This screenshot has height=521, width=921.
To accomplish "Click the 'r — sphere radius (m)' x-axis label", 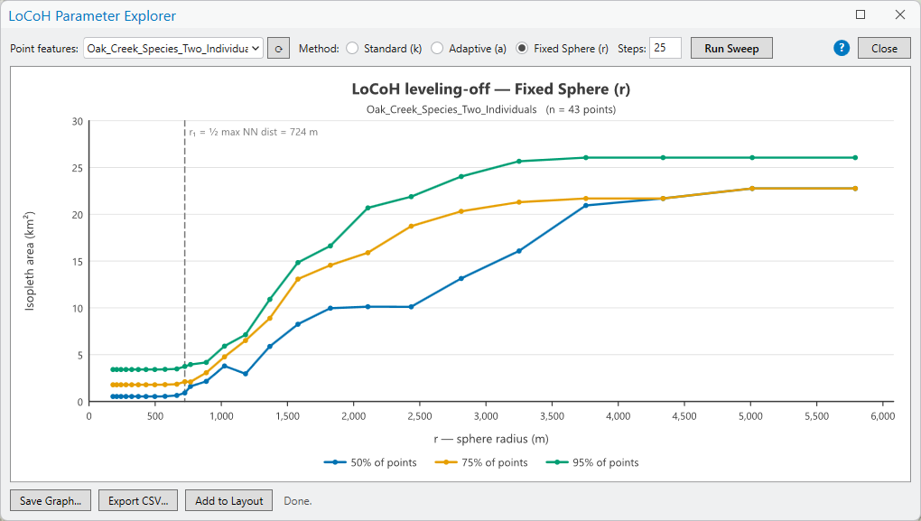I will point(491,439).
